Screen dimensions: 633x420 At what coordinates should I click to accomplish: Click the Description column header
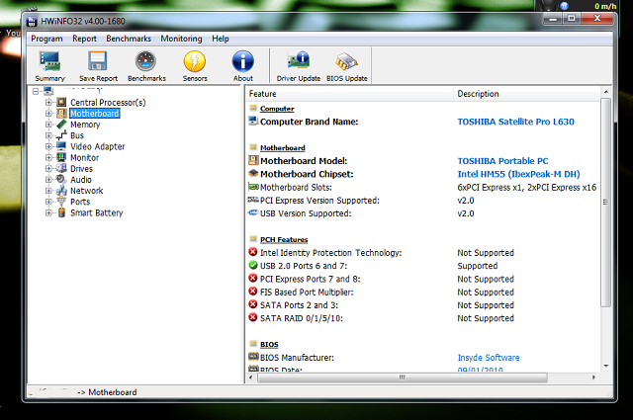527,94
